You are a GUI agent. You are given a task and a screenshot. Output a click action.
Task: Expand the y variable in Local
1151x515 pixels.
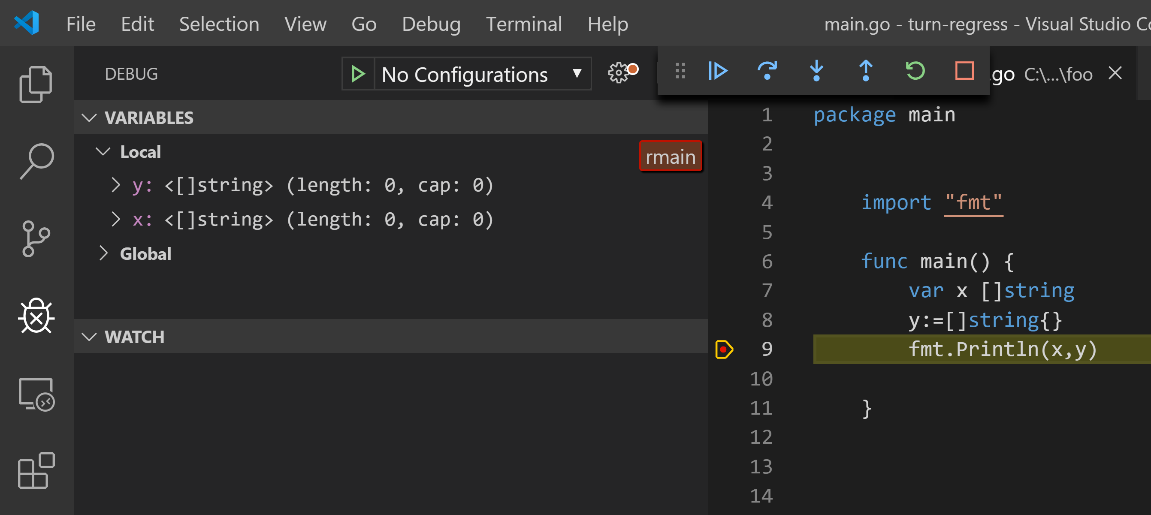116,184
